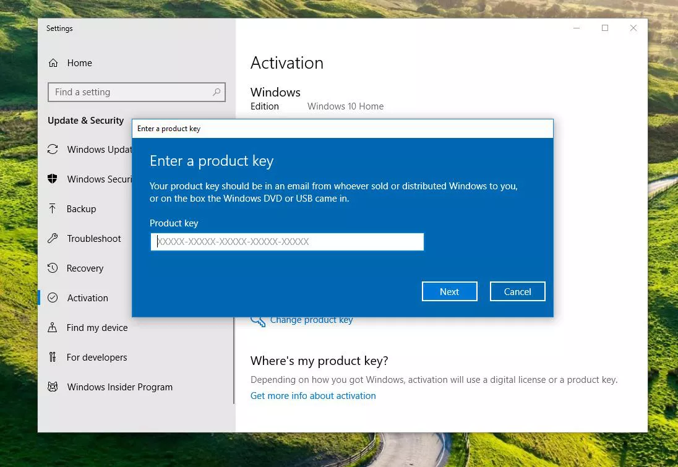Open Recovery from the sidebar
The image size is (678, 467).
[x=85, y=268]
